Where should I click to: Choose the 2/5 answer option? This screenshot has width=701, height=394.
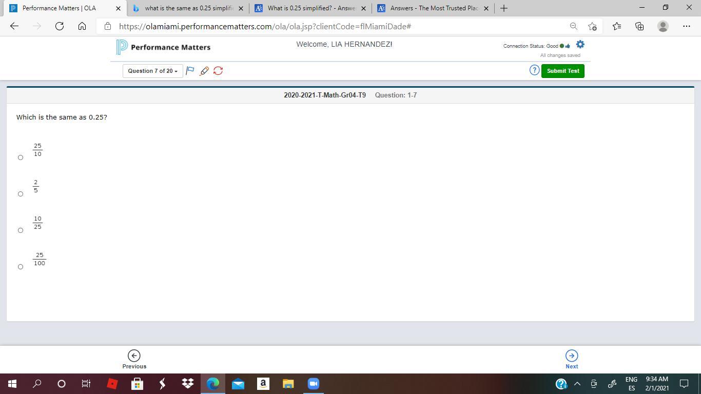(x=21, y=194)
